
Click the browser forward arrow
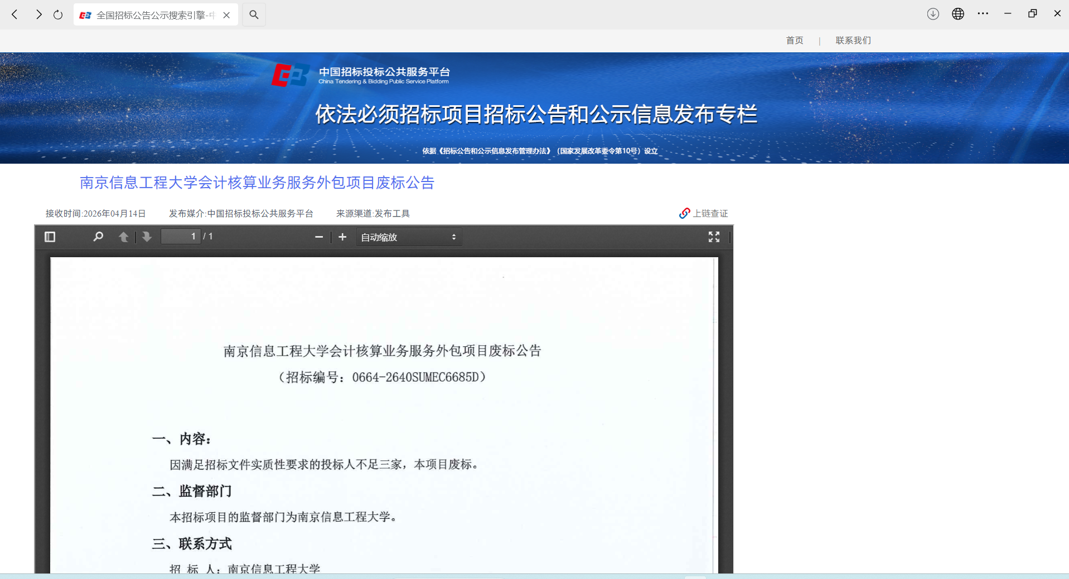(x=38, y=14)
